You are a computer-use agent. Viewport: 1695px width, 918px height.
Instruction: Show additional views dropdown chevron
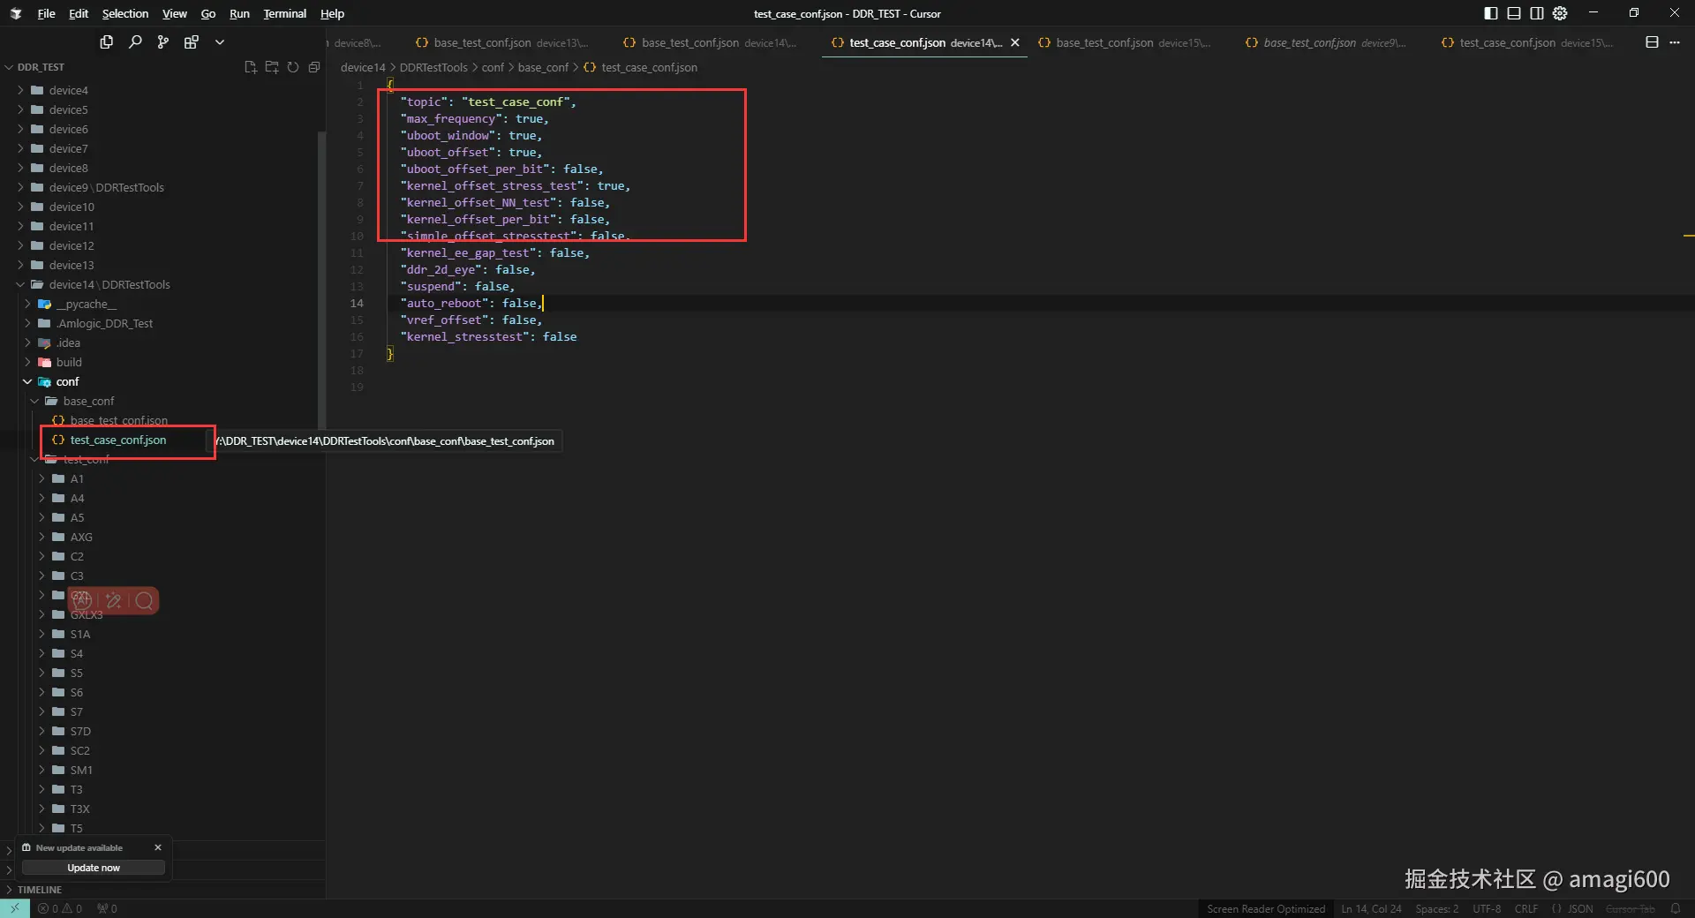tap(220, 41)
